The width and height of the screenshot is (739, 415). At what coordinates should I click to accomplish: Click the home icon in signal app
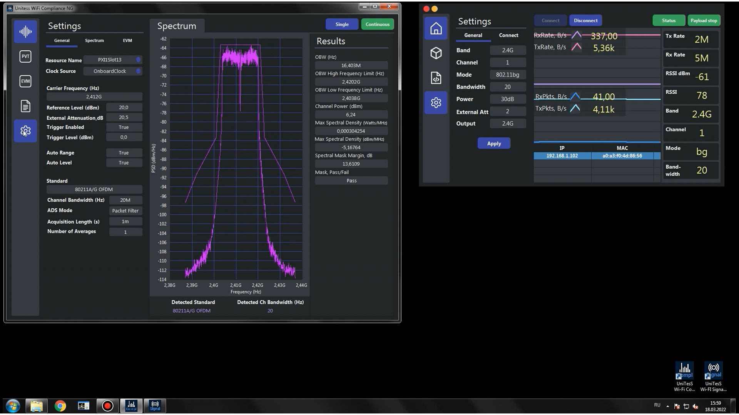(x=436, y=28)
